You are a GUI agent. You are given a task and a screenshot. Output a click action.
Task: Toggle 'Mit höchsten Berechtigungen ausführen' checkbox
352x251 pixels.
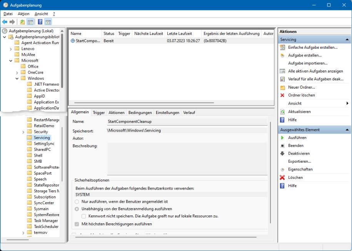77,224
